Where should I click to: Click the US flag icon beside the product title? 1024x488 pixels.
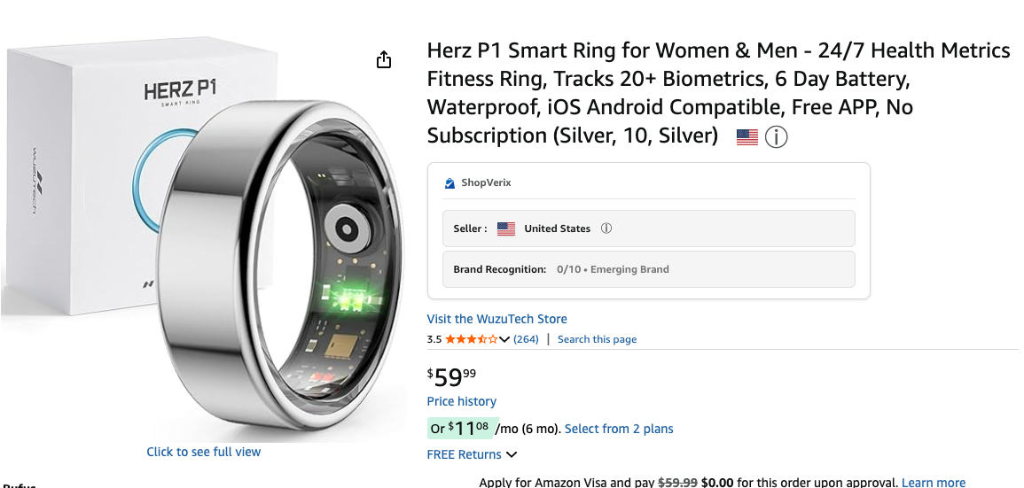pyautogui.click(x=747, y=137)
